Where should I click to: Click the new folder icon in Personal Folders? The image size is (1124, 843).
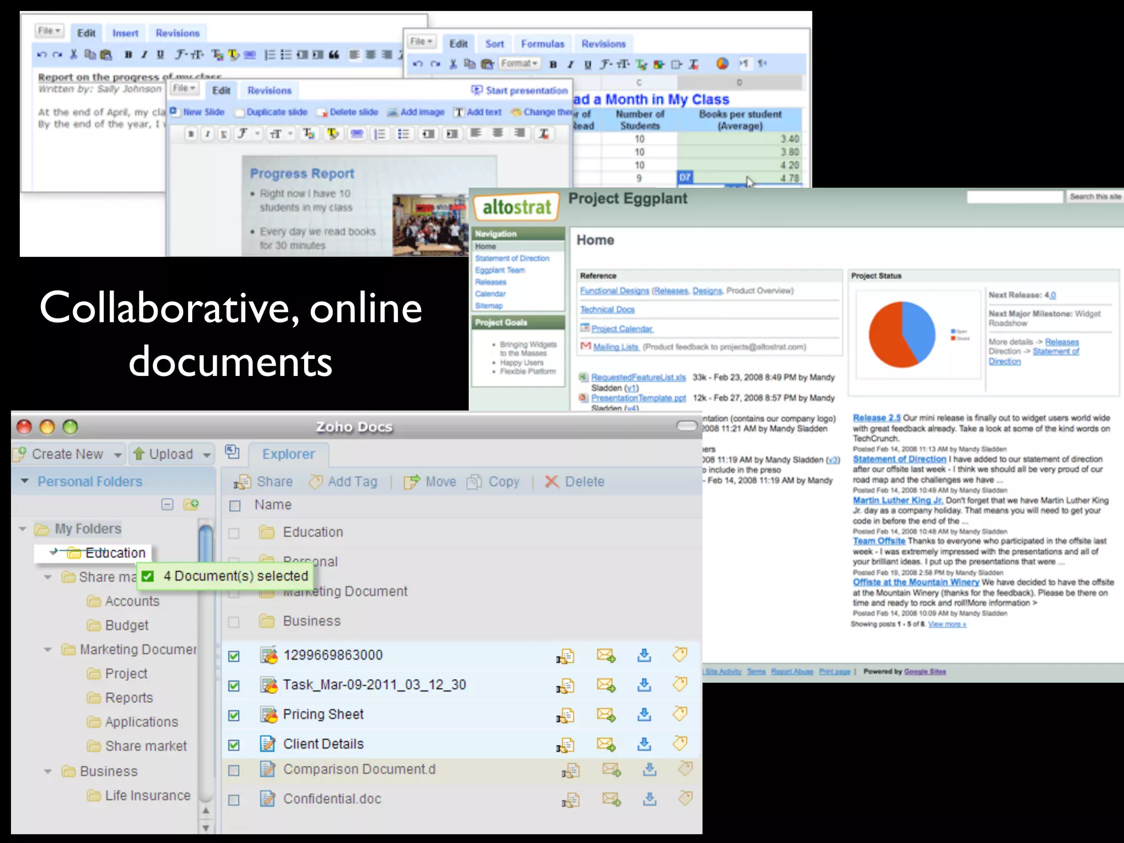point(191,504)
